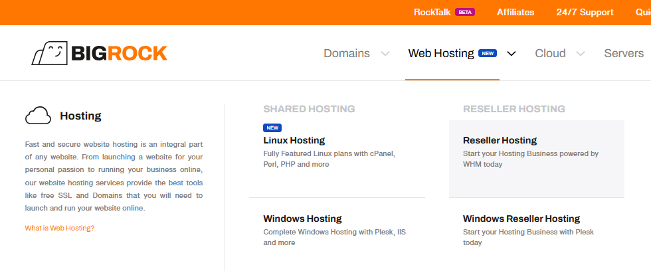Click the Reseller Hosting WHM description text
This screenshot has width=651, height=271.
click(531, 159)
